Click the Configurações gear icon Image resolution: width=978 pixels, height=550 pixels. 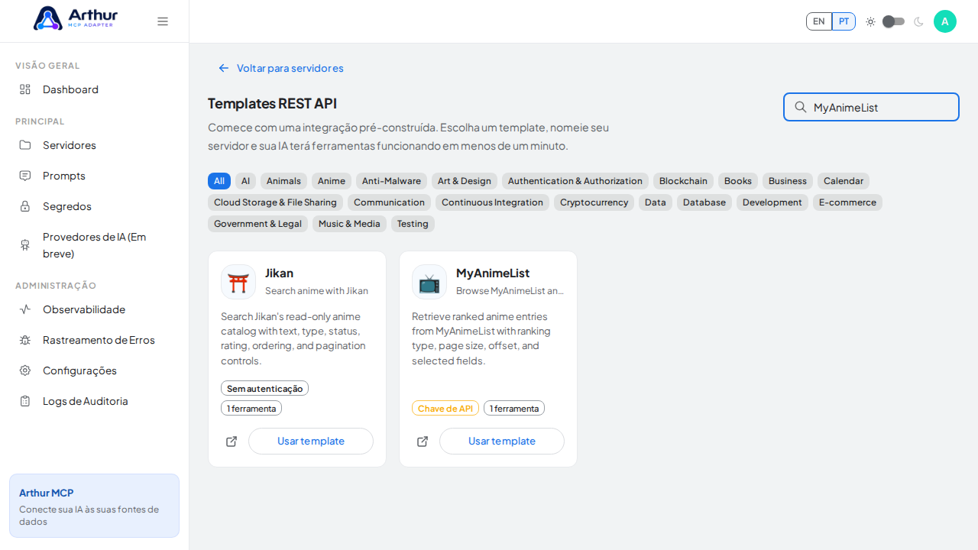[25, 370]
